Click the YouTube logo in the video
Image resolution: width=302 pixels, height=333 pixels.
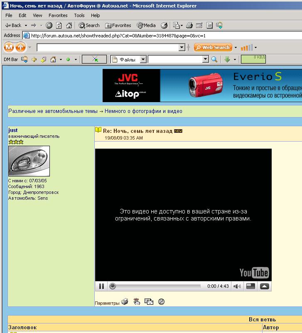254,272
